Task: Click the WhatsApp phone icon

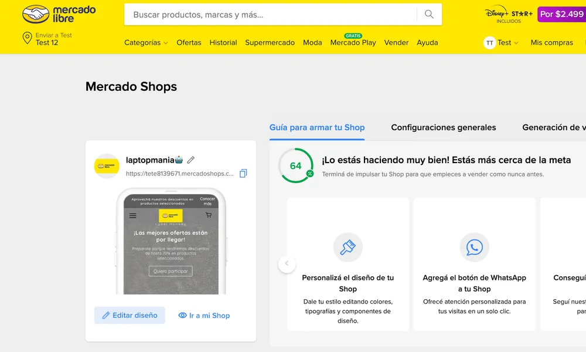Action: [474, 247]
